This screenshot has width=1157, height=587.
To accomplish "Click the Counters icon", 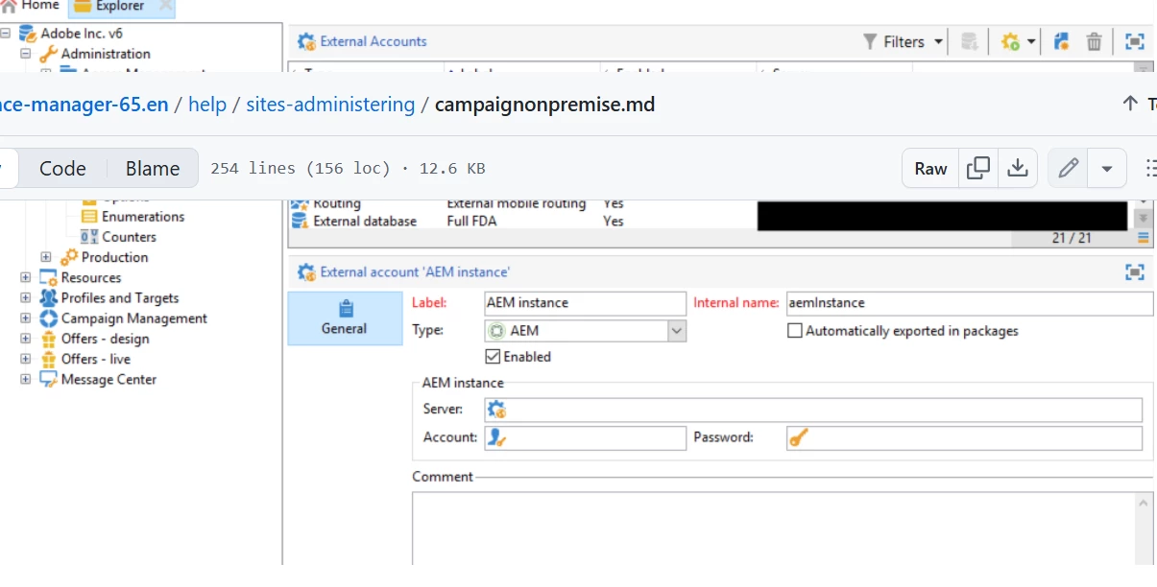I will [89, 237].
